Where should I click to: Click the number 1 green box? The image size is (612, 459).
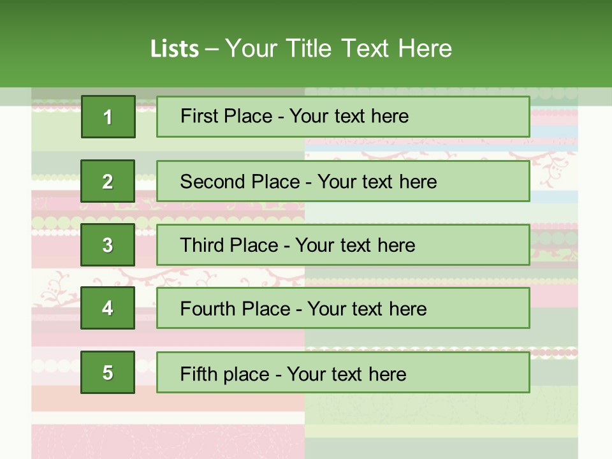coord(108,117)
